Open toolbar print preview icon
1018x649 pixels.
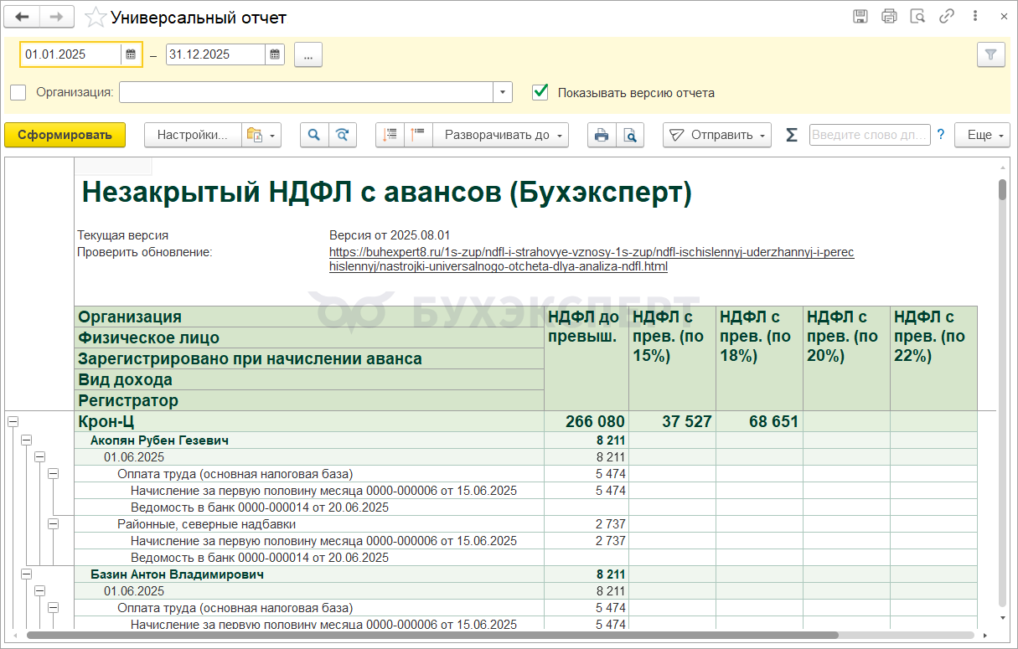629,135
